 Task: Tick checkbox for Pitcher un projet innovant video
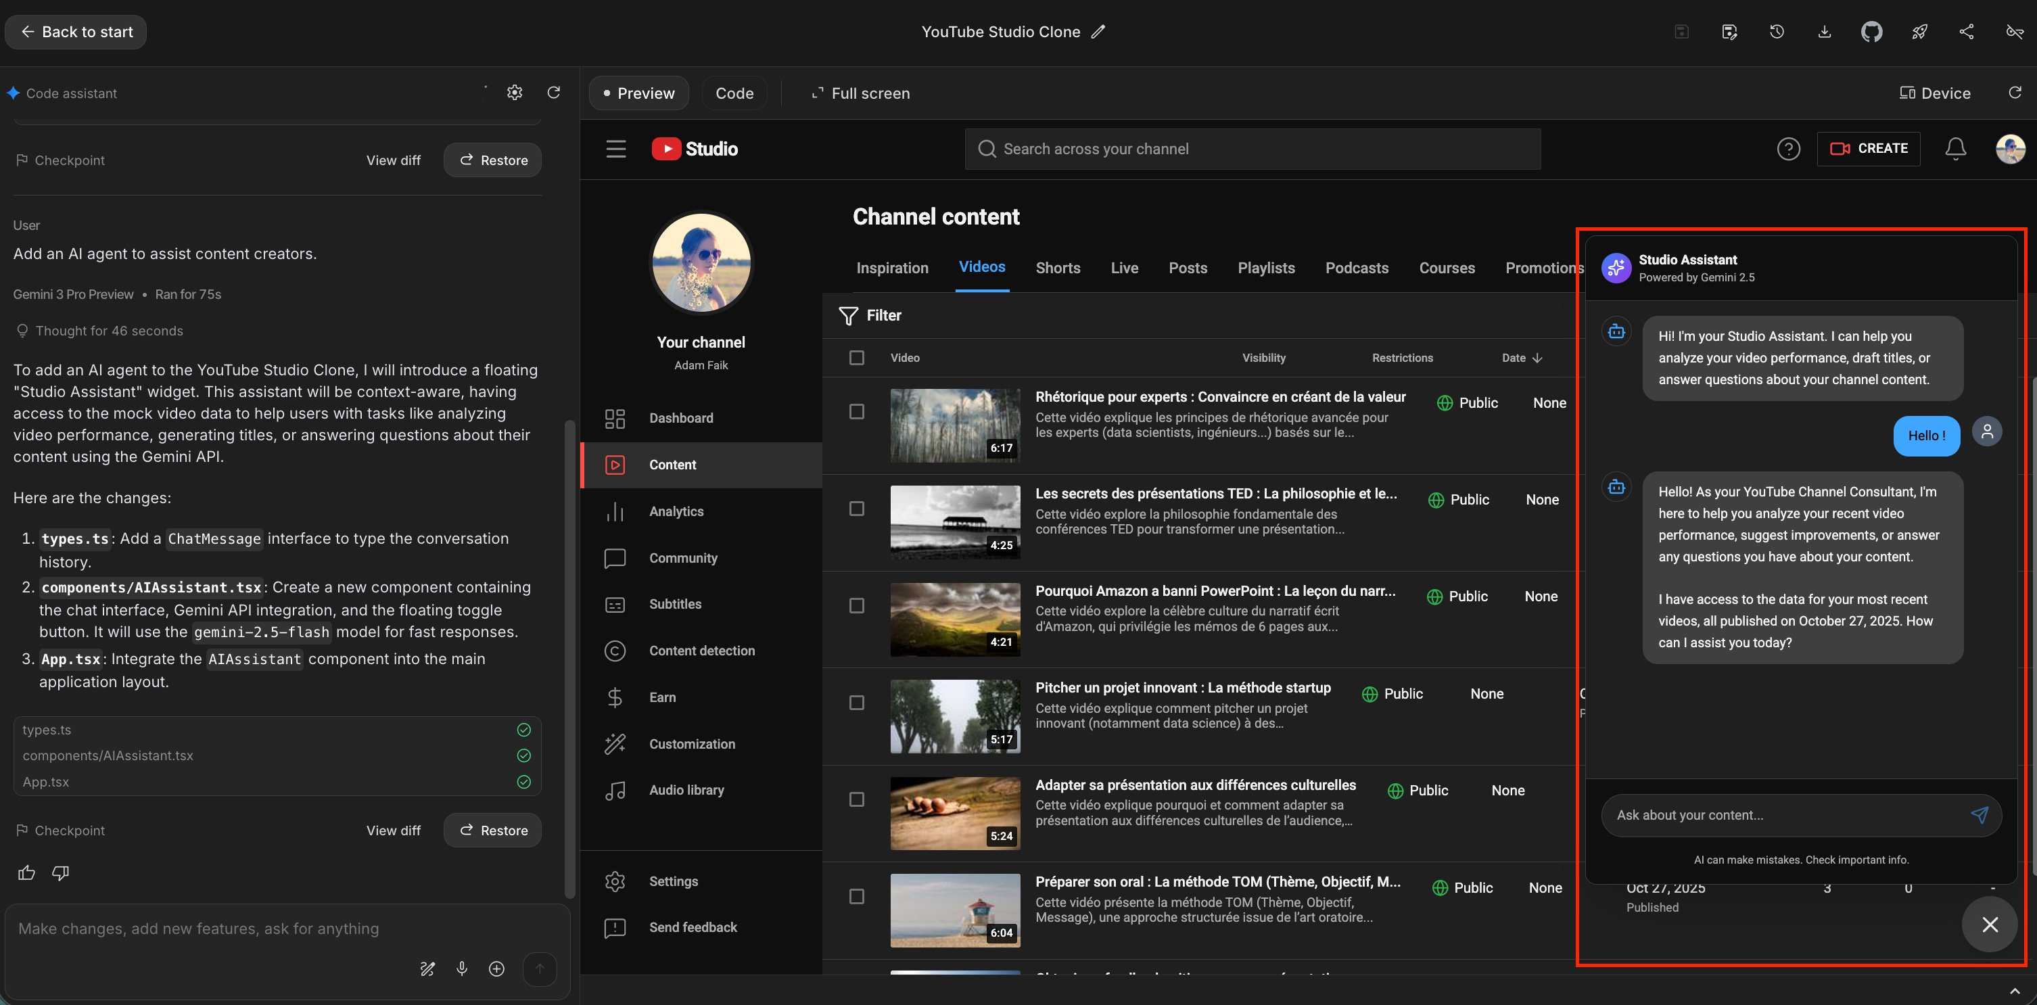pos(856,702)
